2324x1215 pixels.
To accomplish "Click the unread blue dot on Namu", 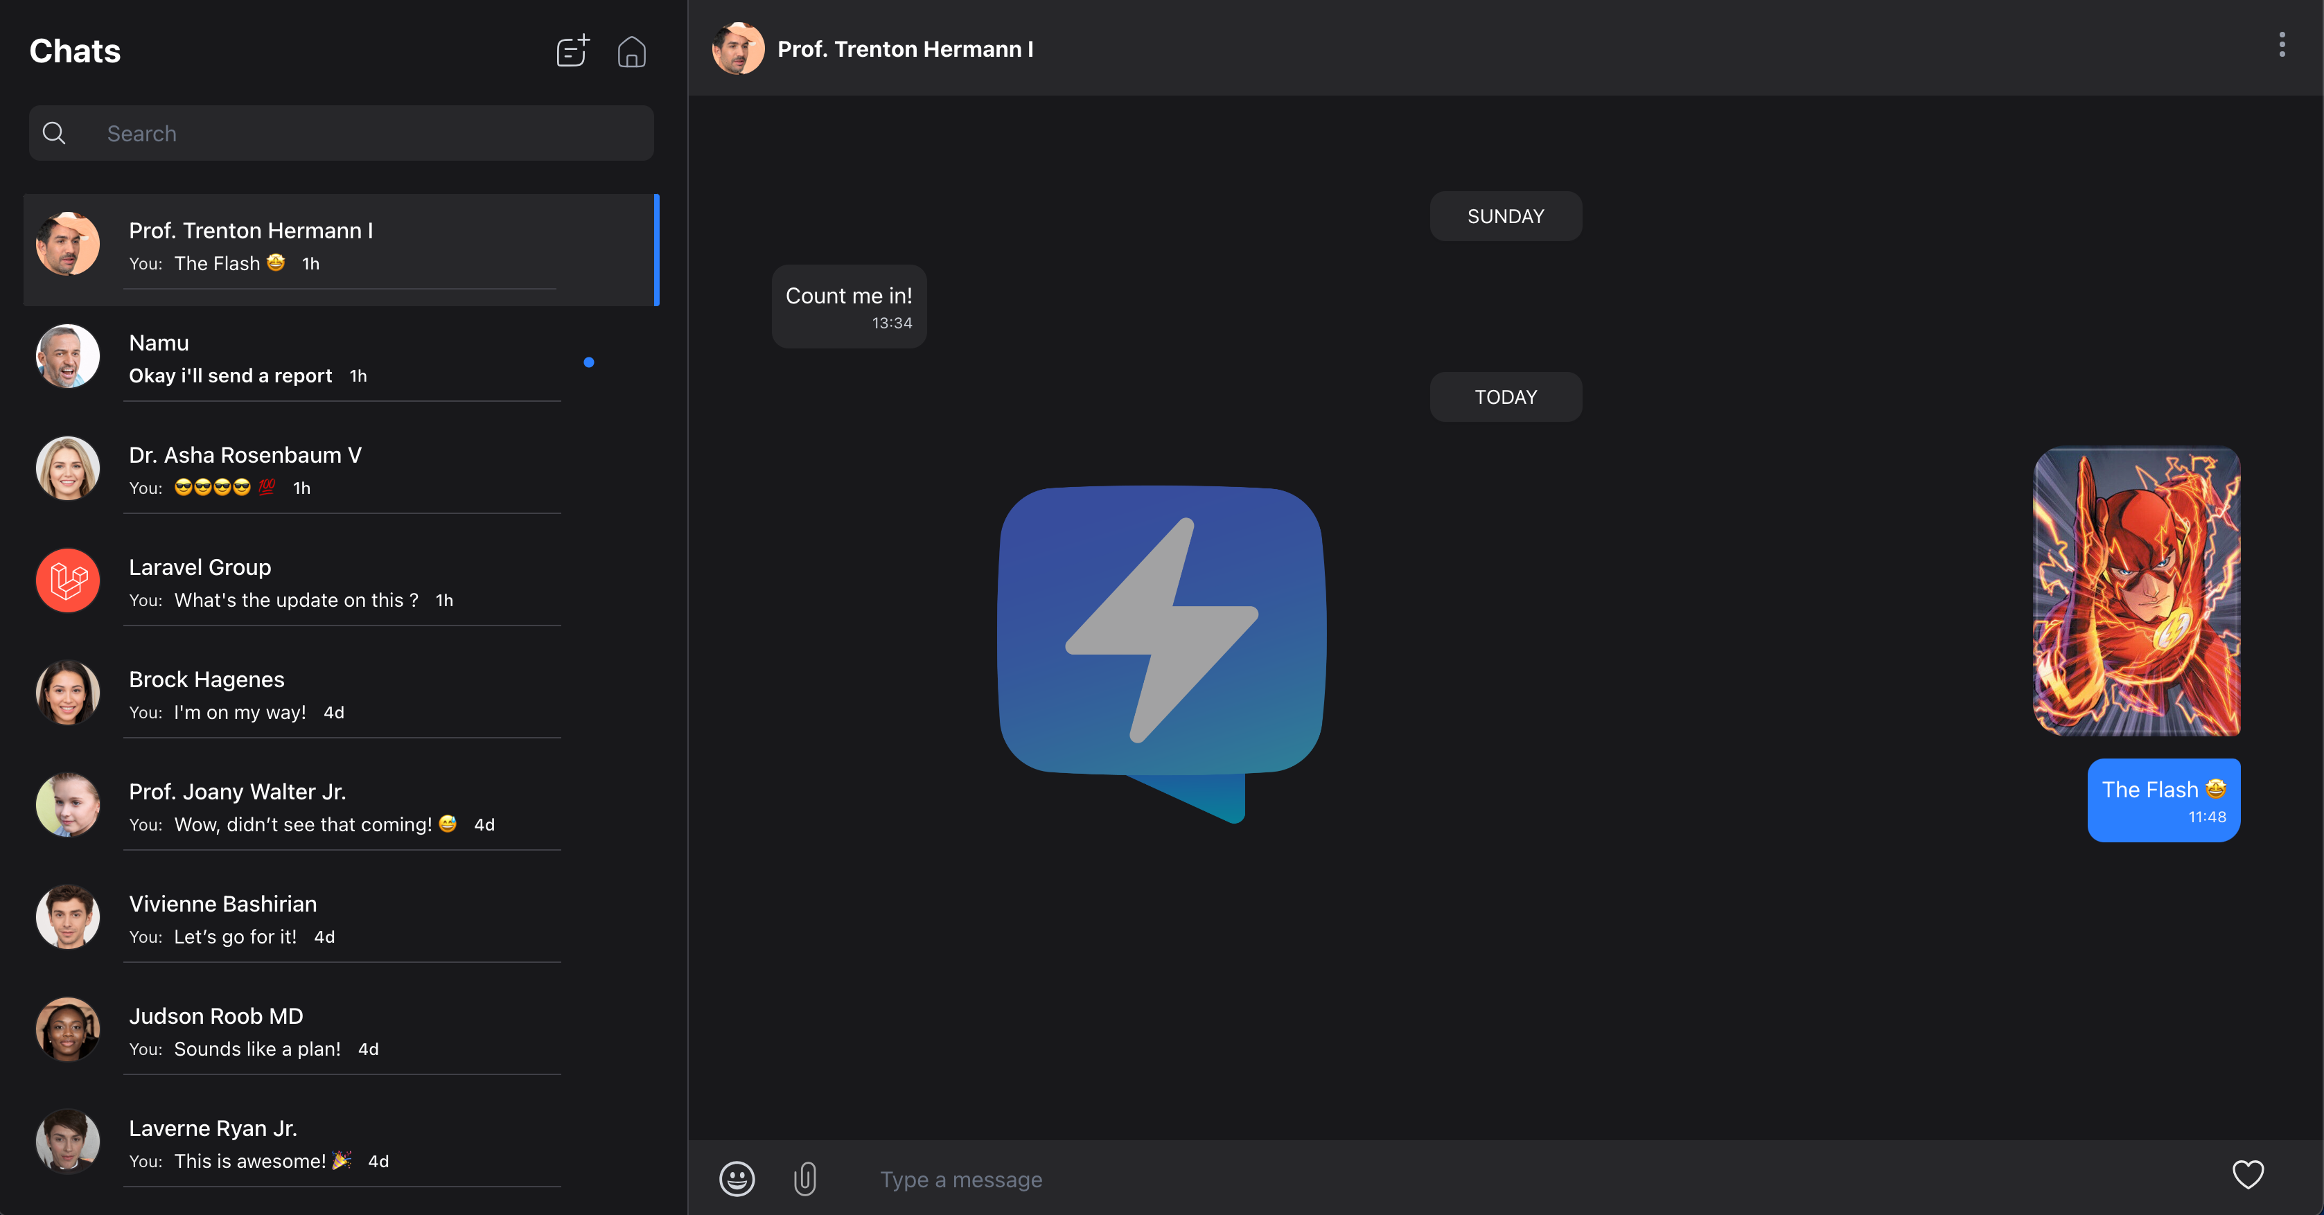I will point(588,362).
